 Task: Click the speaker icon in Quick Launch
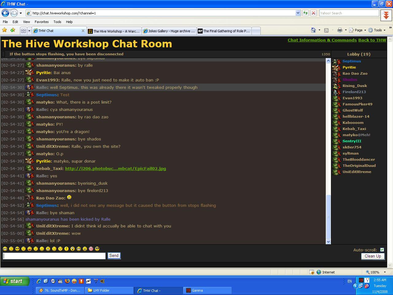tap(103, 281)
